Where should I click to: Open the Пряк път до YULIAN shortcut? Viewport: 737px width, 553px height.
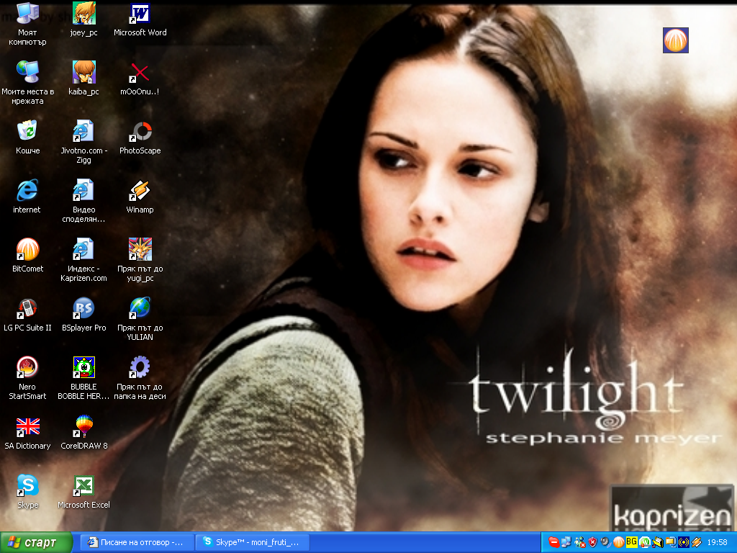pos(140,320)
